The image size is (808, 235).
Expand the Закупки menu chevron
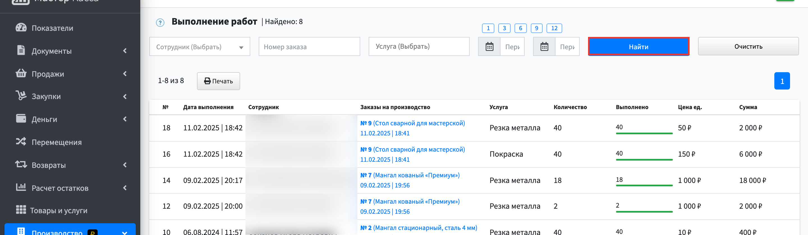point(125,97)
